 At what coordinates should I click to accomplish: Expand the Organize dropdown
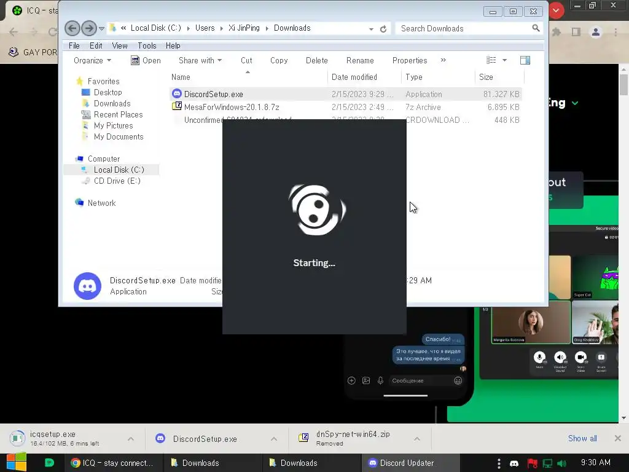coord(92,61)
